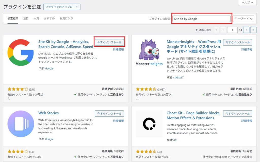Viewport: 260px width, 162px height.
Task: Click the プラグインを追加 page heading
Action: point(22,7)
